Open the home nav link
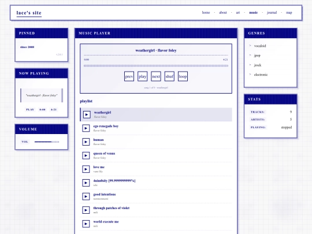The width and height of the screenshot is (312, 234). [206, 13]
